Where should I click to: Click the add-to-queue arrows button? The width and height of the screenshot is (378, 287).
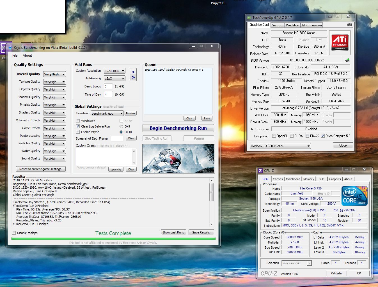coord(133,75)
